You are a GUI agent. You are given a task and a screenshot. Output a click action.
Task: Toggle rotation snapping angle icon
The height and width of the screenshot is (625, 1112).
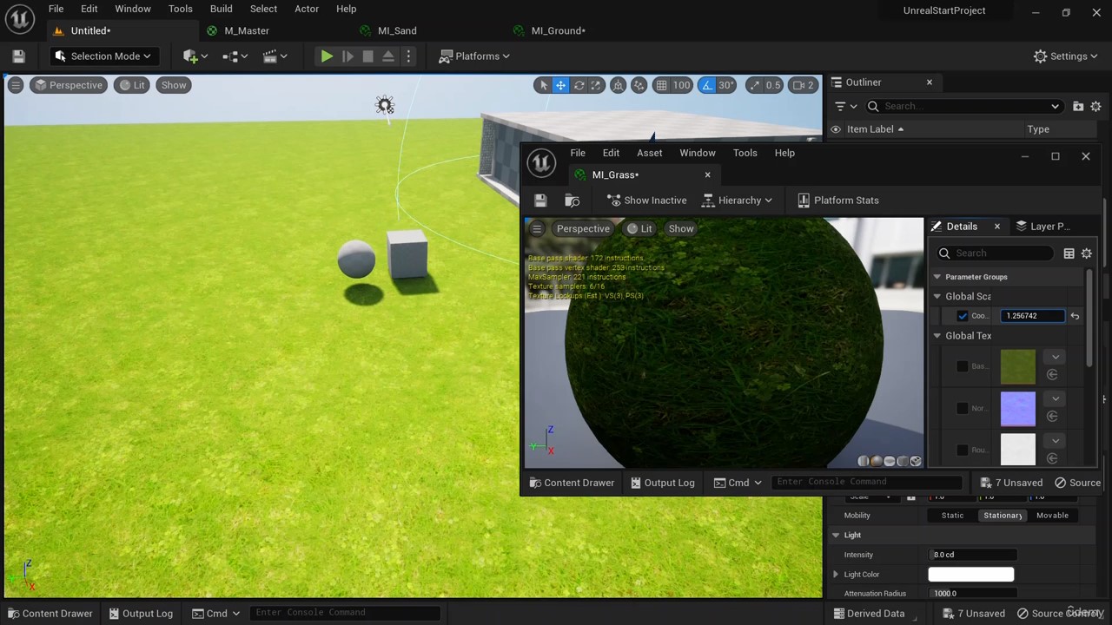click(708, 85)
